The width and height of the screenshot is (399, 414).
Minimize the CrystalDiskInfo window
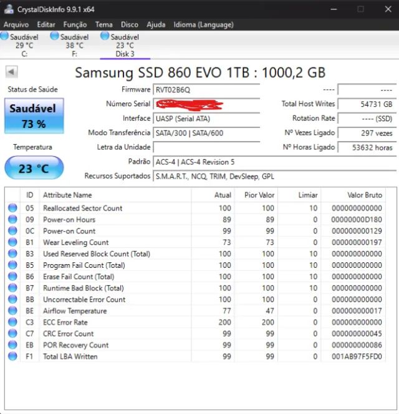click(334, 9)
